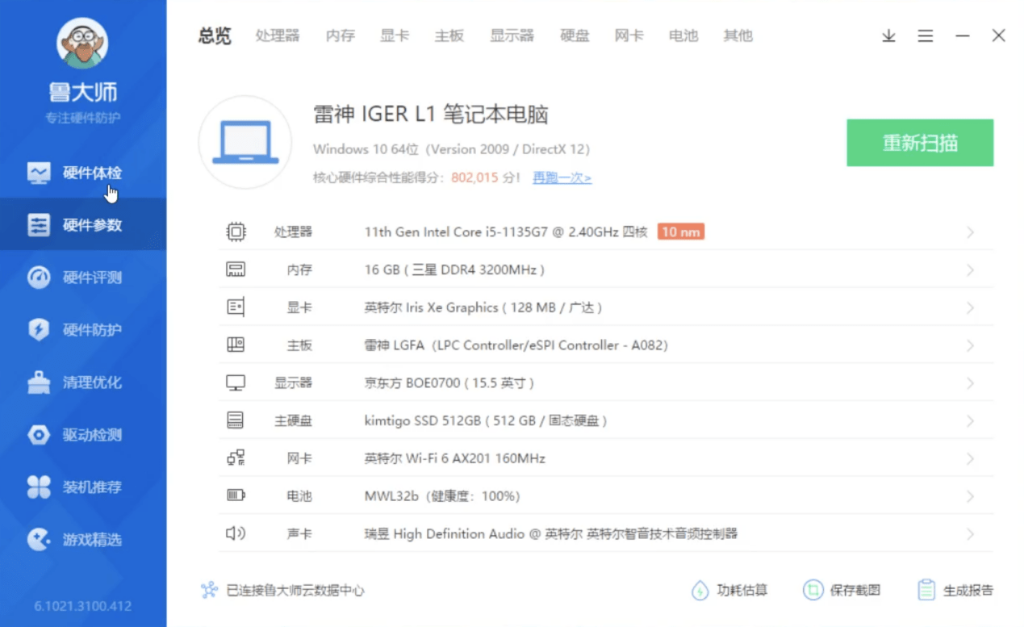The image size is (1024, 627).
Task: Click the download arrow icon in title bar
Action: pyautogui.click(x=888, y=36)
